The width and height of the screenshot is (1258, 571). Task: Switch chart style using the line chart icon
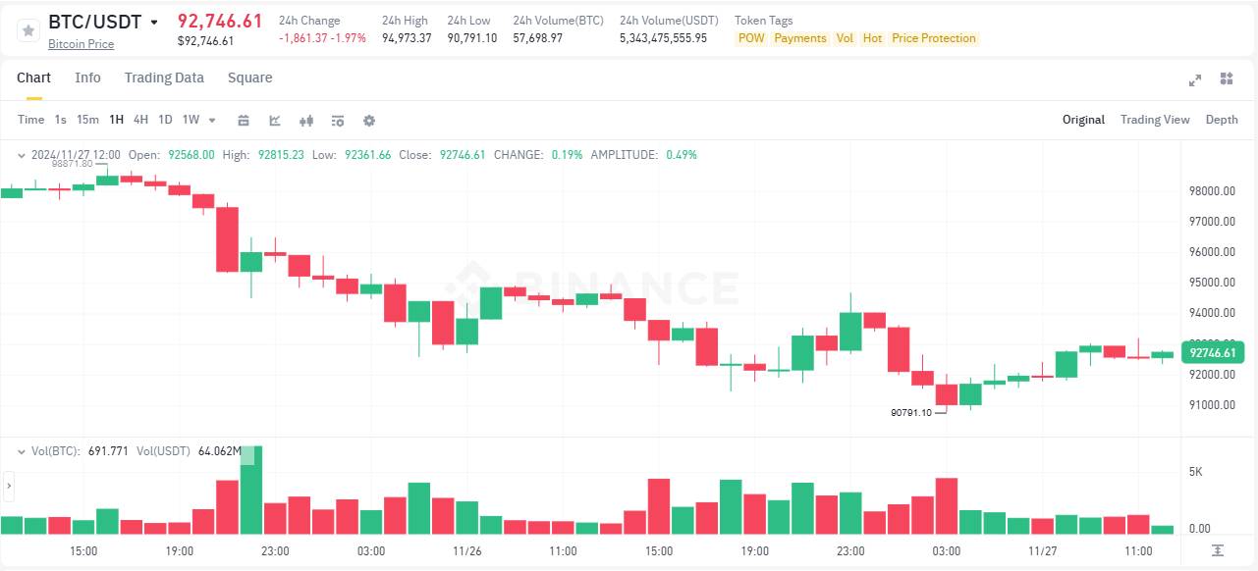pos(275,120)
